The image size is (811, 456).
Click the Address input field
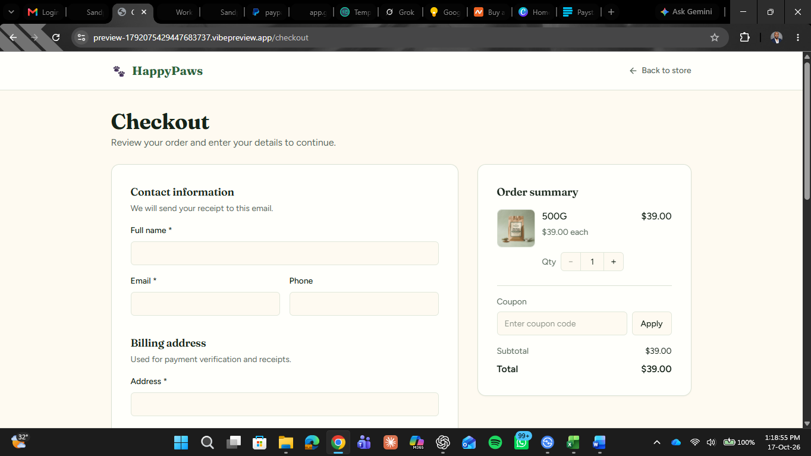tap(285, 404)
